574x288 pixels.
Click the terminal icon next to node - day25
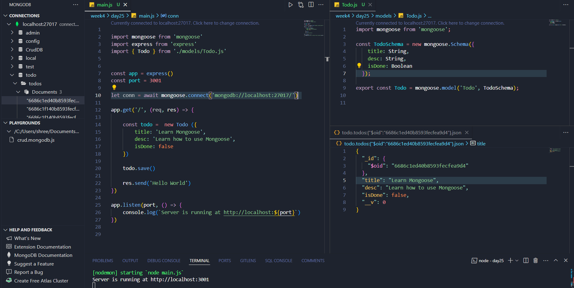click(x=474, y=260)
